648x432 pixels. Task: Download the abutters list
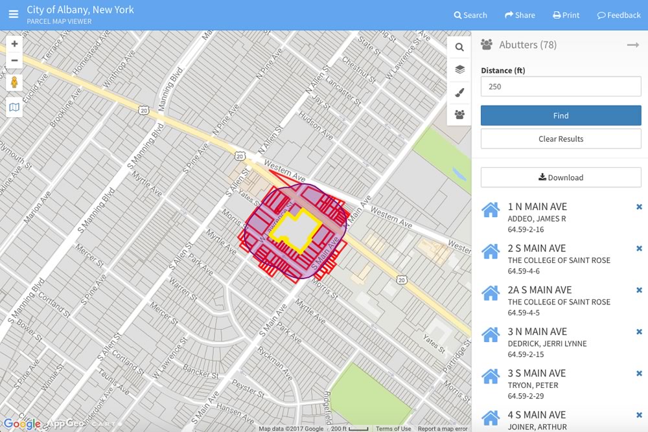coord(561,177)
